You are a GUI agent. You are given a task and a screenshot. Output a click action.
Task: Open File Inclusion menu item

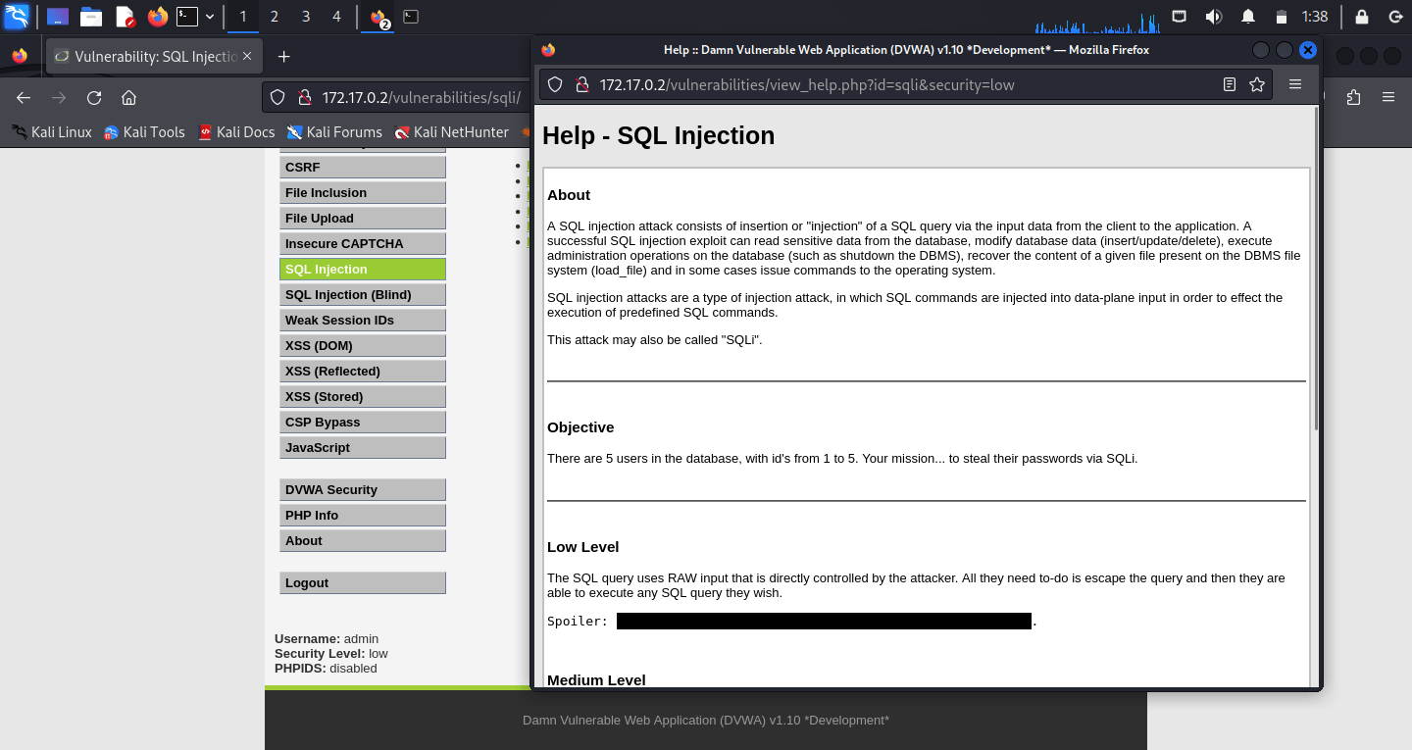click(x=363, y=193)
